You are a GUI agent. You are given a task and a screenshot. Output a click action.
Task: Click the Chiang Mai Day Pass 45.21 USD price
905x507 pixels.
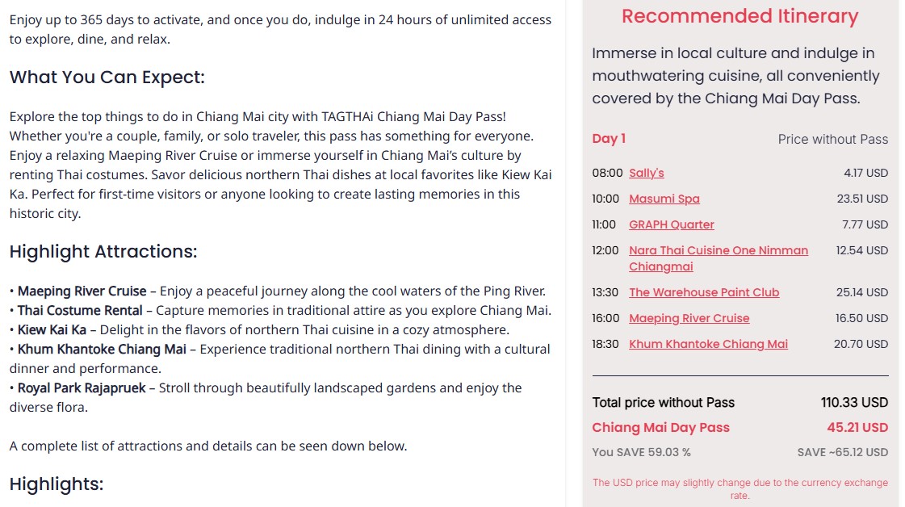point(857,427)
